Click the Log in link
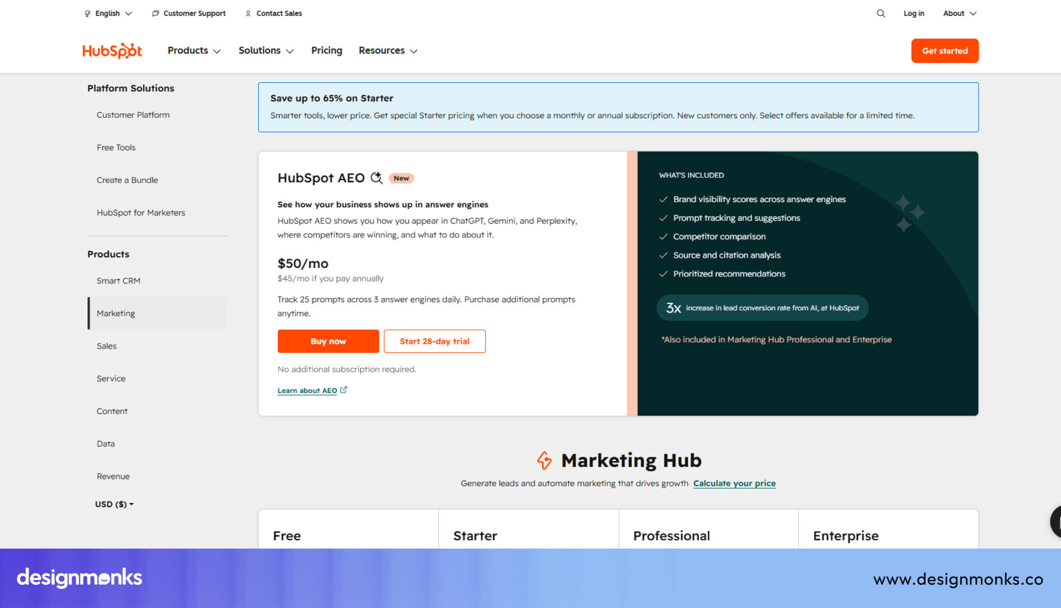Screen dimensions: 1061x608 (x=914, y=13)
